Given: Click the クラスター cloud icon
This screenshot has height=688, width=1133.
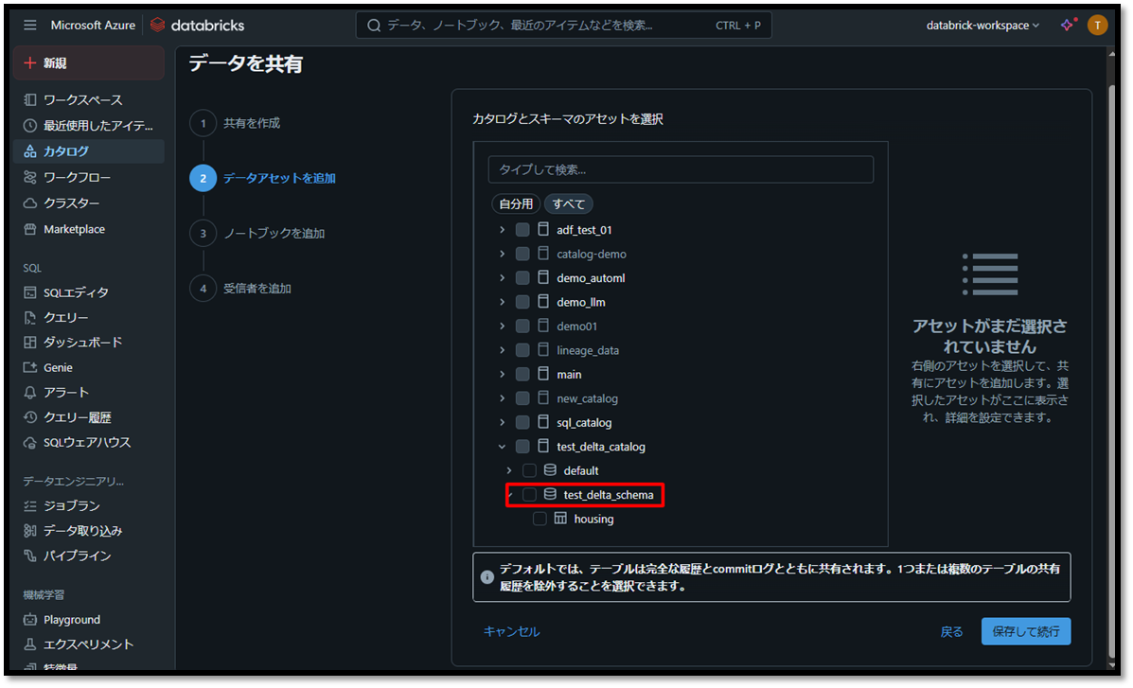Looking at the screenshot, I should pos(29,203).
